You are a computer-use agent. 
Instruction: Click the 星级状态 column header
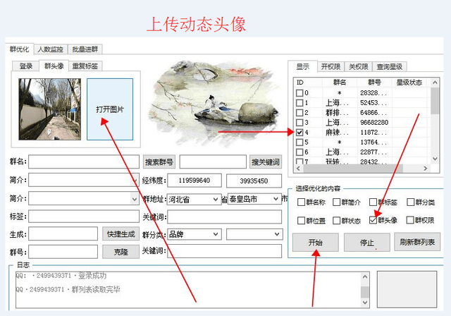pos(409,83)
